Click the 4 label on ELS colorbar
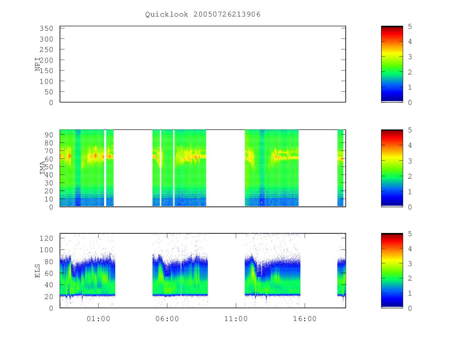Image resolution: width=461 pixels, height=346 pixels. pyautogui.click(x=410, y=248)
